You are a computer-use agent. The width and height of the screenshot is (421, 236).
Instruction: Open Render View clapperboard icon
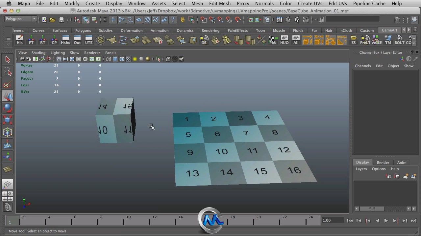(279, 20)
